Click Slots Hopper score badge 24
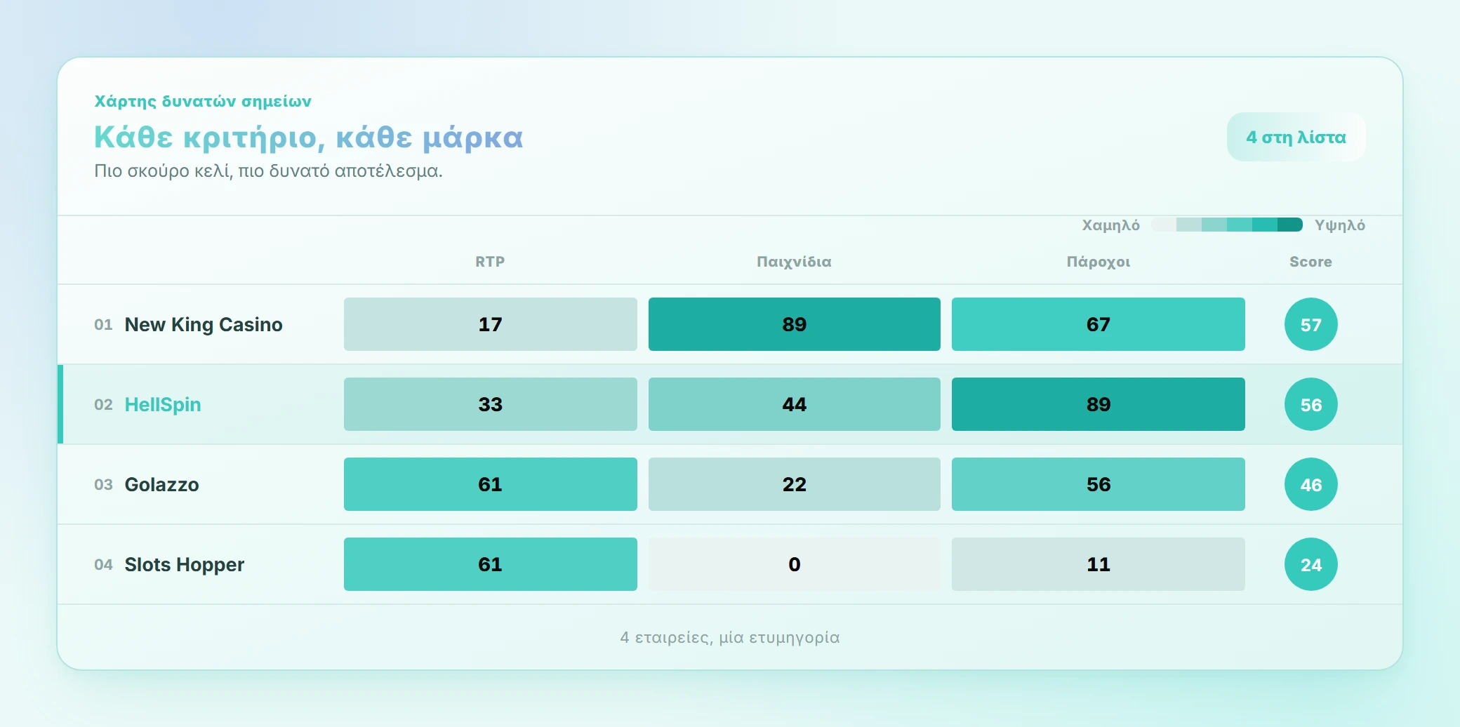 pyautogui.click(x=1311, y=564)
